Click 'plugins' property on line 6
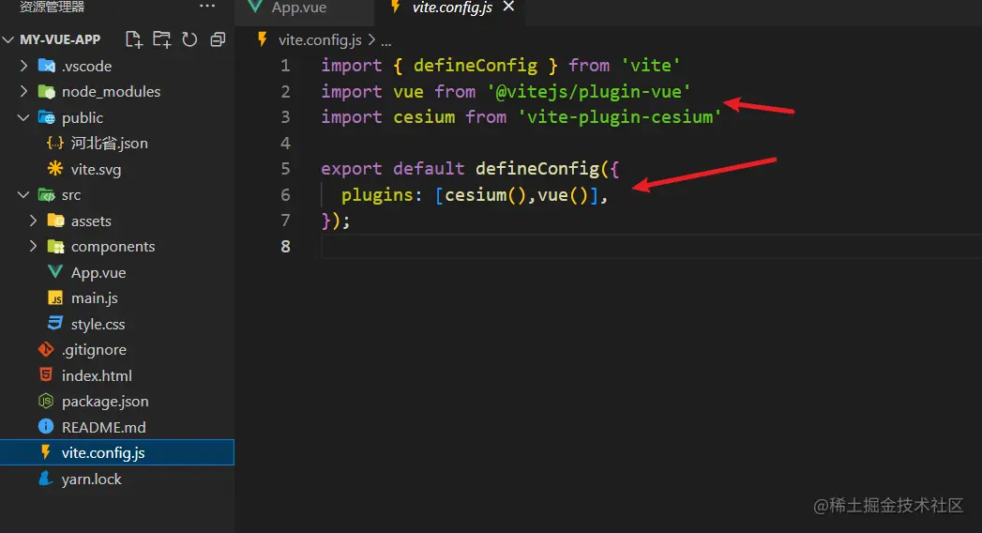Viewport: 982px width, 533px height. (x=377, y=195)
